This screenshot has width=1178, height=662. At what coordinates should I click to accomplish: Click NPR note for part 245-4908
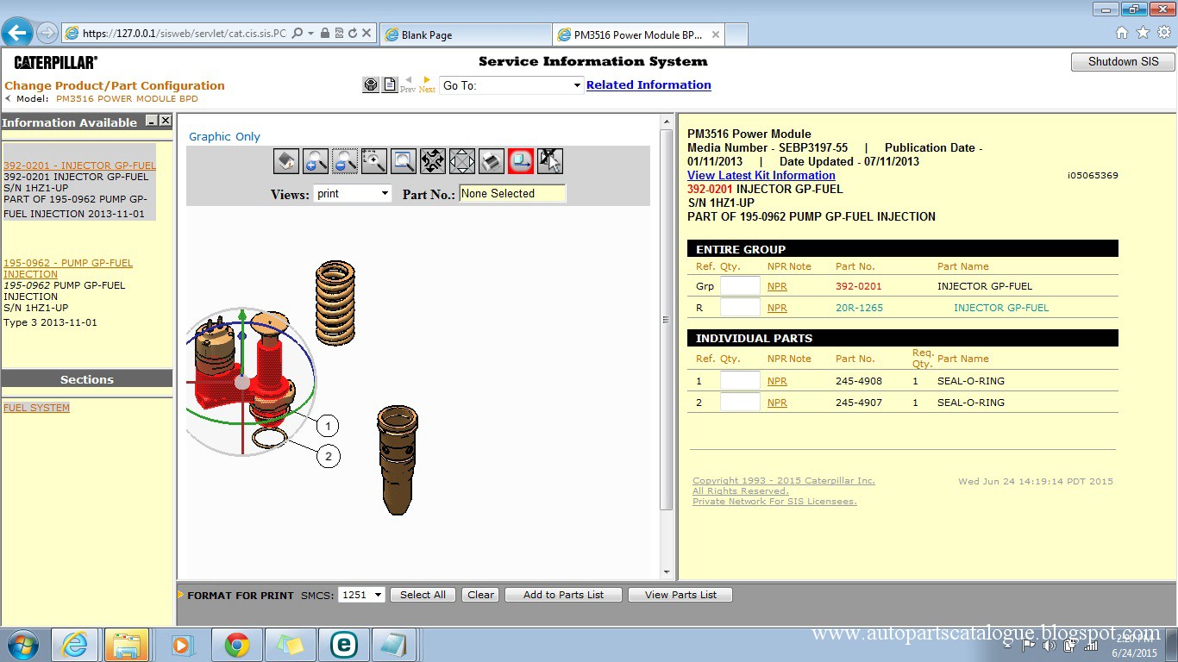(777, 381)
